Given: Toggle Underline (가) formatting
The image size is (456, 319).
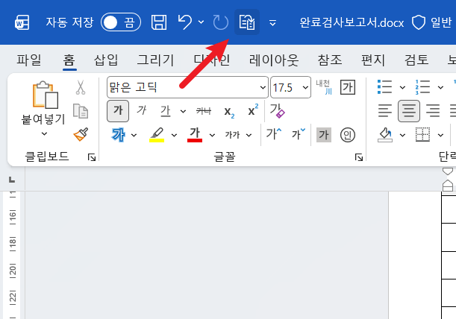Looking at the screenshot, I should tap(166, 111).
